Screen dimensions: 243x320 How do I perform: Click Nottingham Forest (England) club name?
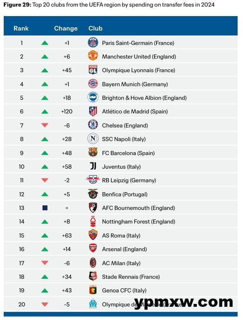pos(139,221)
